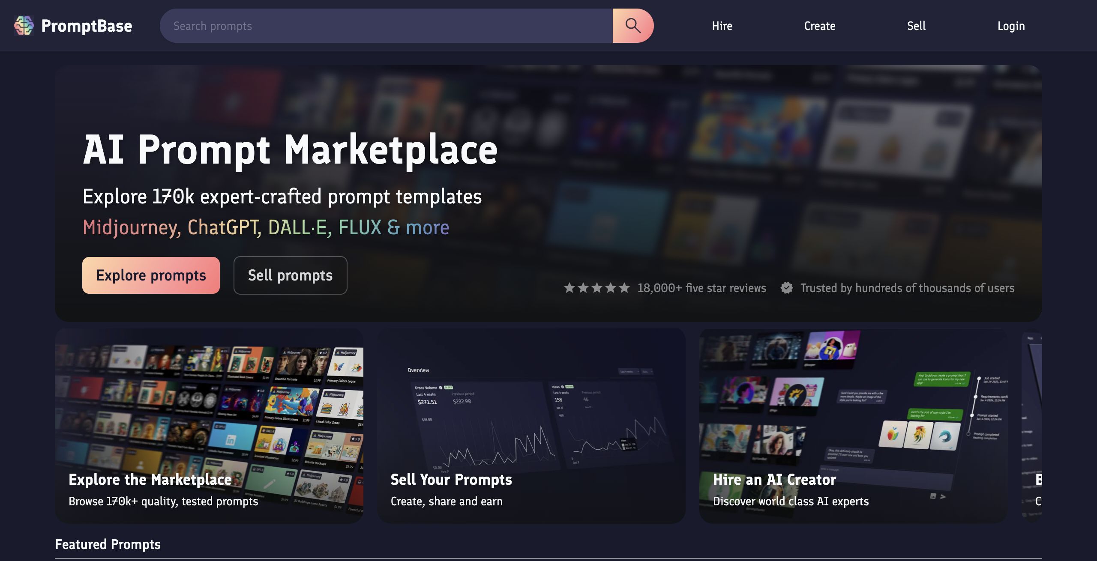Image resolution: width=1097 pixels, height=561 pixels.
Task: Click the Login link
Action: click(1011, 26)
